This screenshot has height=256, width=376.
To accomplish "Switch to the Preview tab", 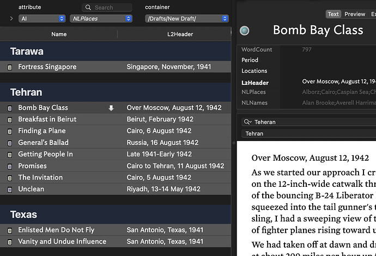I will (355, 14).
